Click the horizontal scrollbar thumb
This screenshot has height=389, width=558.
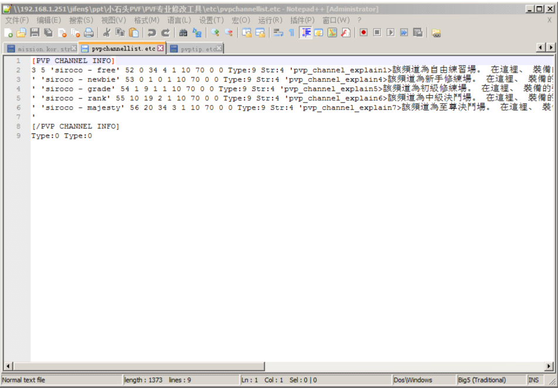click(139, 366)
